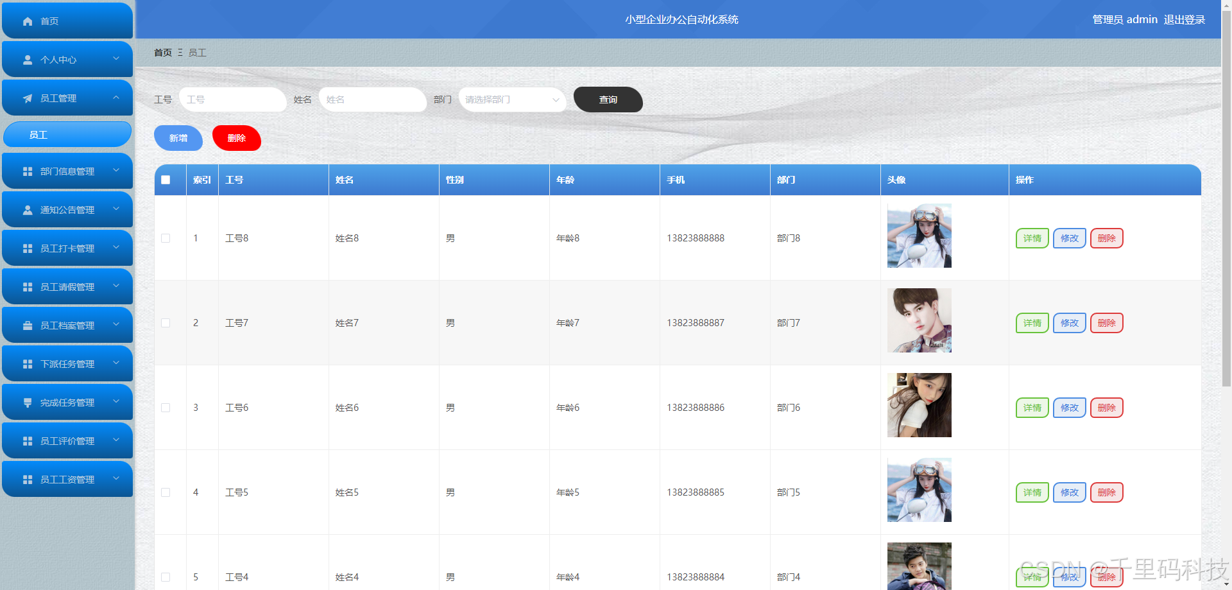Click 退出登录 to log out

[1185, 19]
